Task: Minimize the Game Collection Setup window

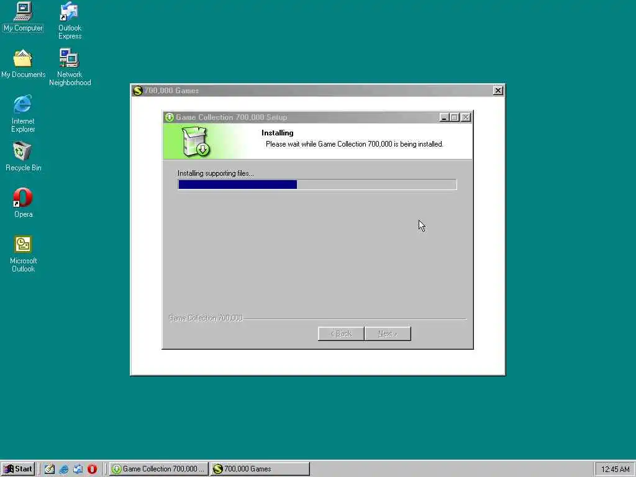Action: click(444, 117)
